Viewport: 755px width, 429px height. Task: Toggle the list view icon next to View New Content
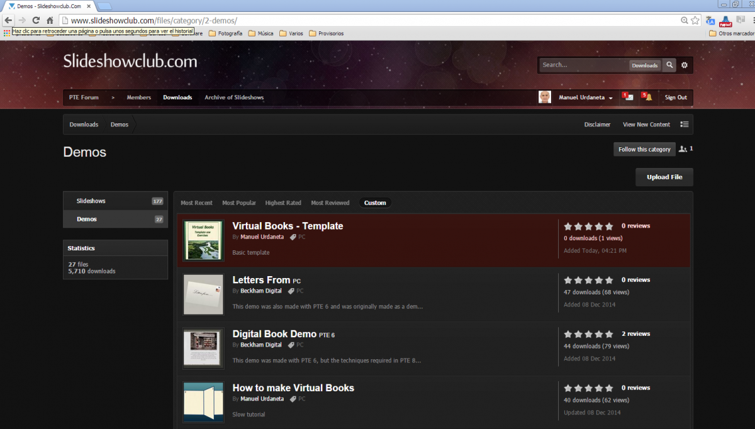coord(685,125)
